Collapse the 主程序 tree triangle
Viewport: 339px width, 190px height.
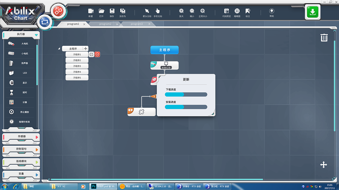pyautogui.click(x=59, y=49)
